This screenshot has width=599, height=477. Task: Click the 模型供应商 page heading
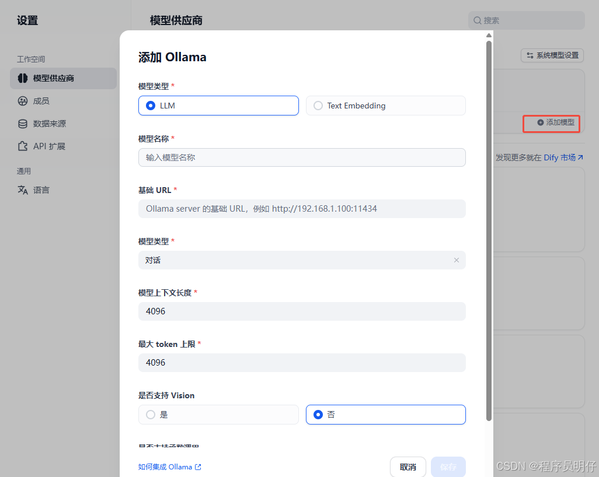[x=176, y=20]
